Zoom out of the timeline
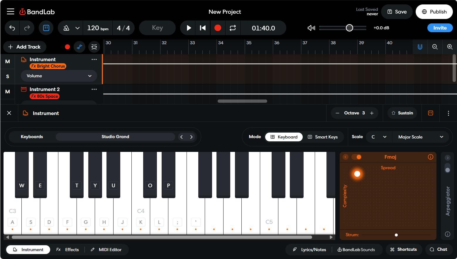Screen dimensions: 457x259 point(435,47)
